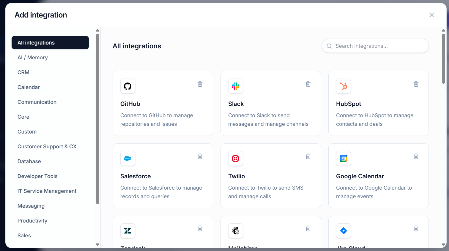Select the IT Service Management category
This screenshot has width=449, height=251.
tap(50, 191)
